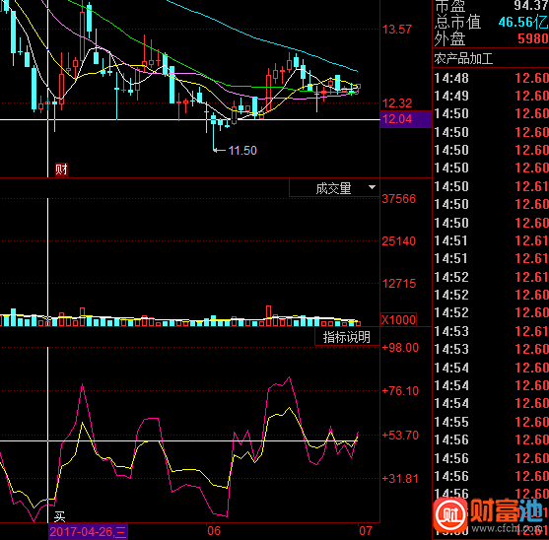Click the 财富池 watermark logo
549x540 pixels.
click(490, 514)
